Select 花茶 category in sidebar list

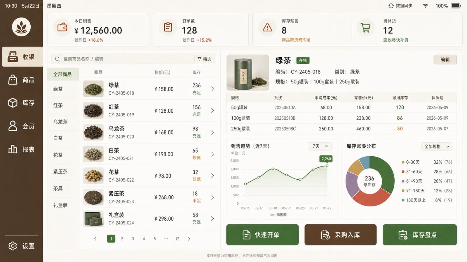(58, 155)
